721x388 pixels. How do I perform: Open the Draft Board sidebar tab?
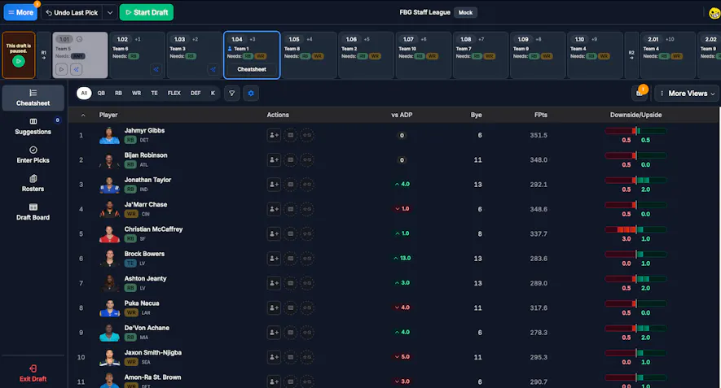click(x=33, y=211)
